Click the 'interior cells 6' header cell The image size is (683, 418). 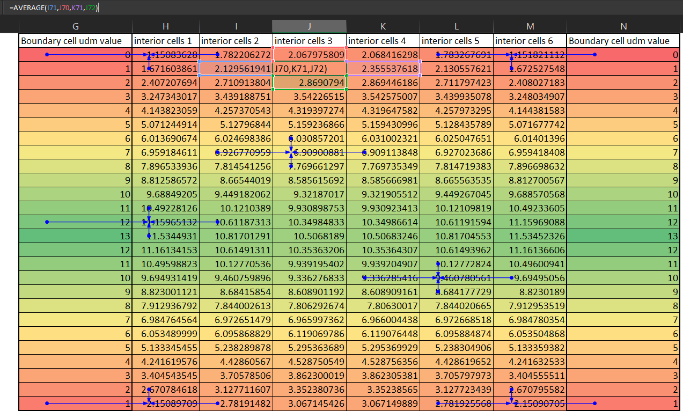coord(530,41)
